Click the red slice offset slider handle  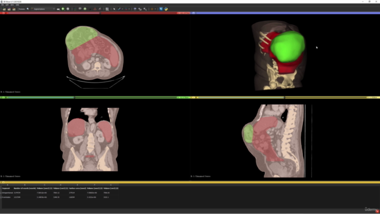pyautogui.click(x=100, y=13)
